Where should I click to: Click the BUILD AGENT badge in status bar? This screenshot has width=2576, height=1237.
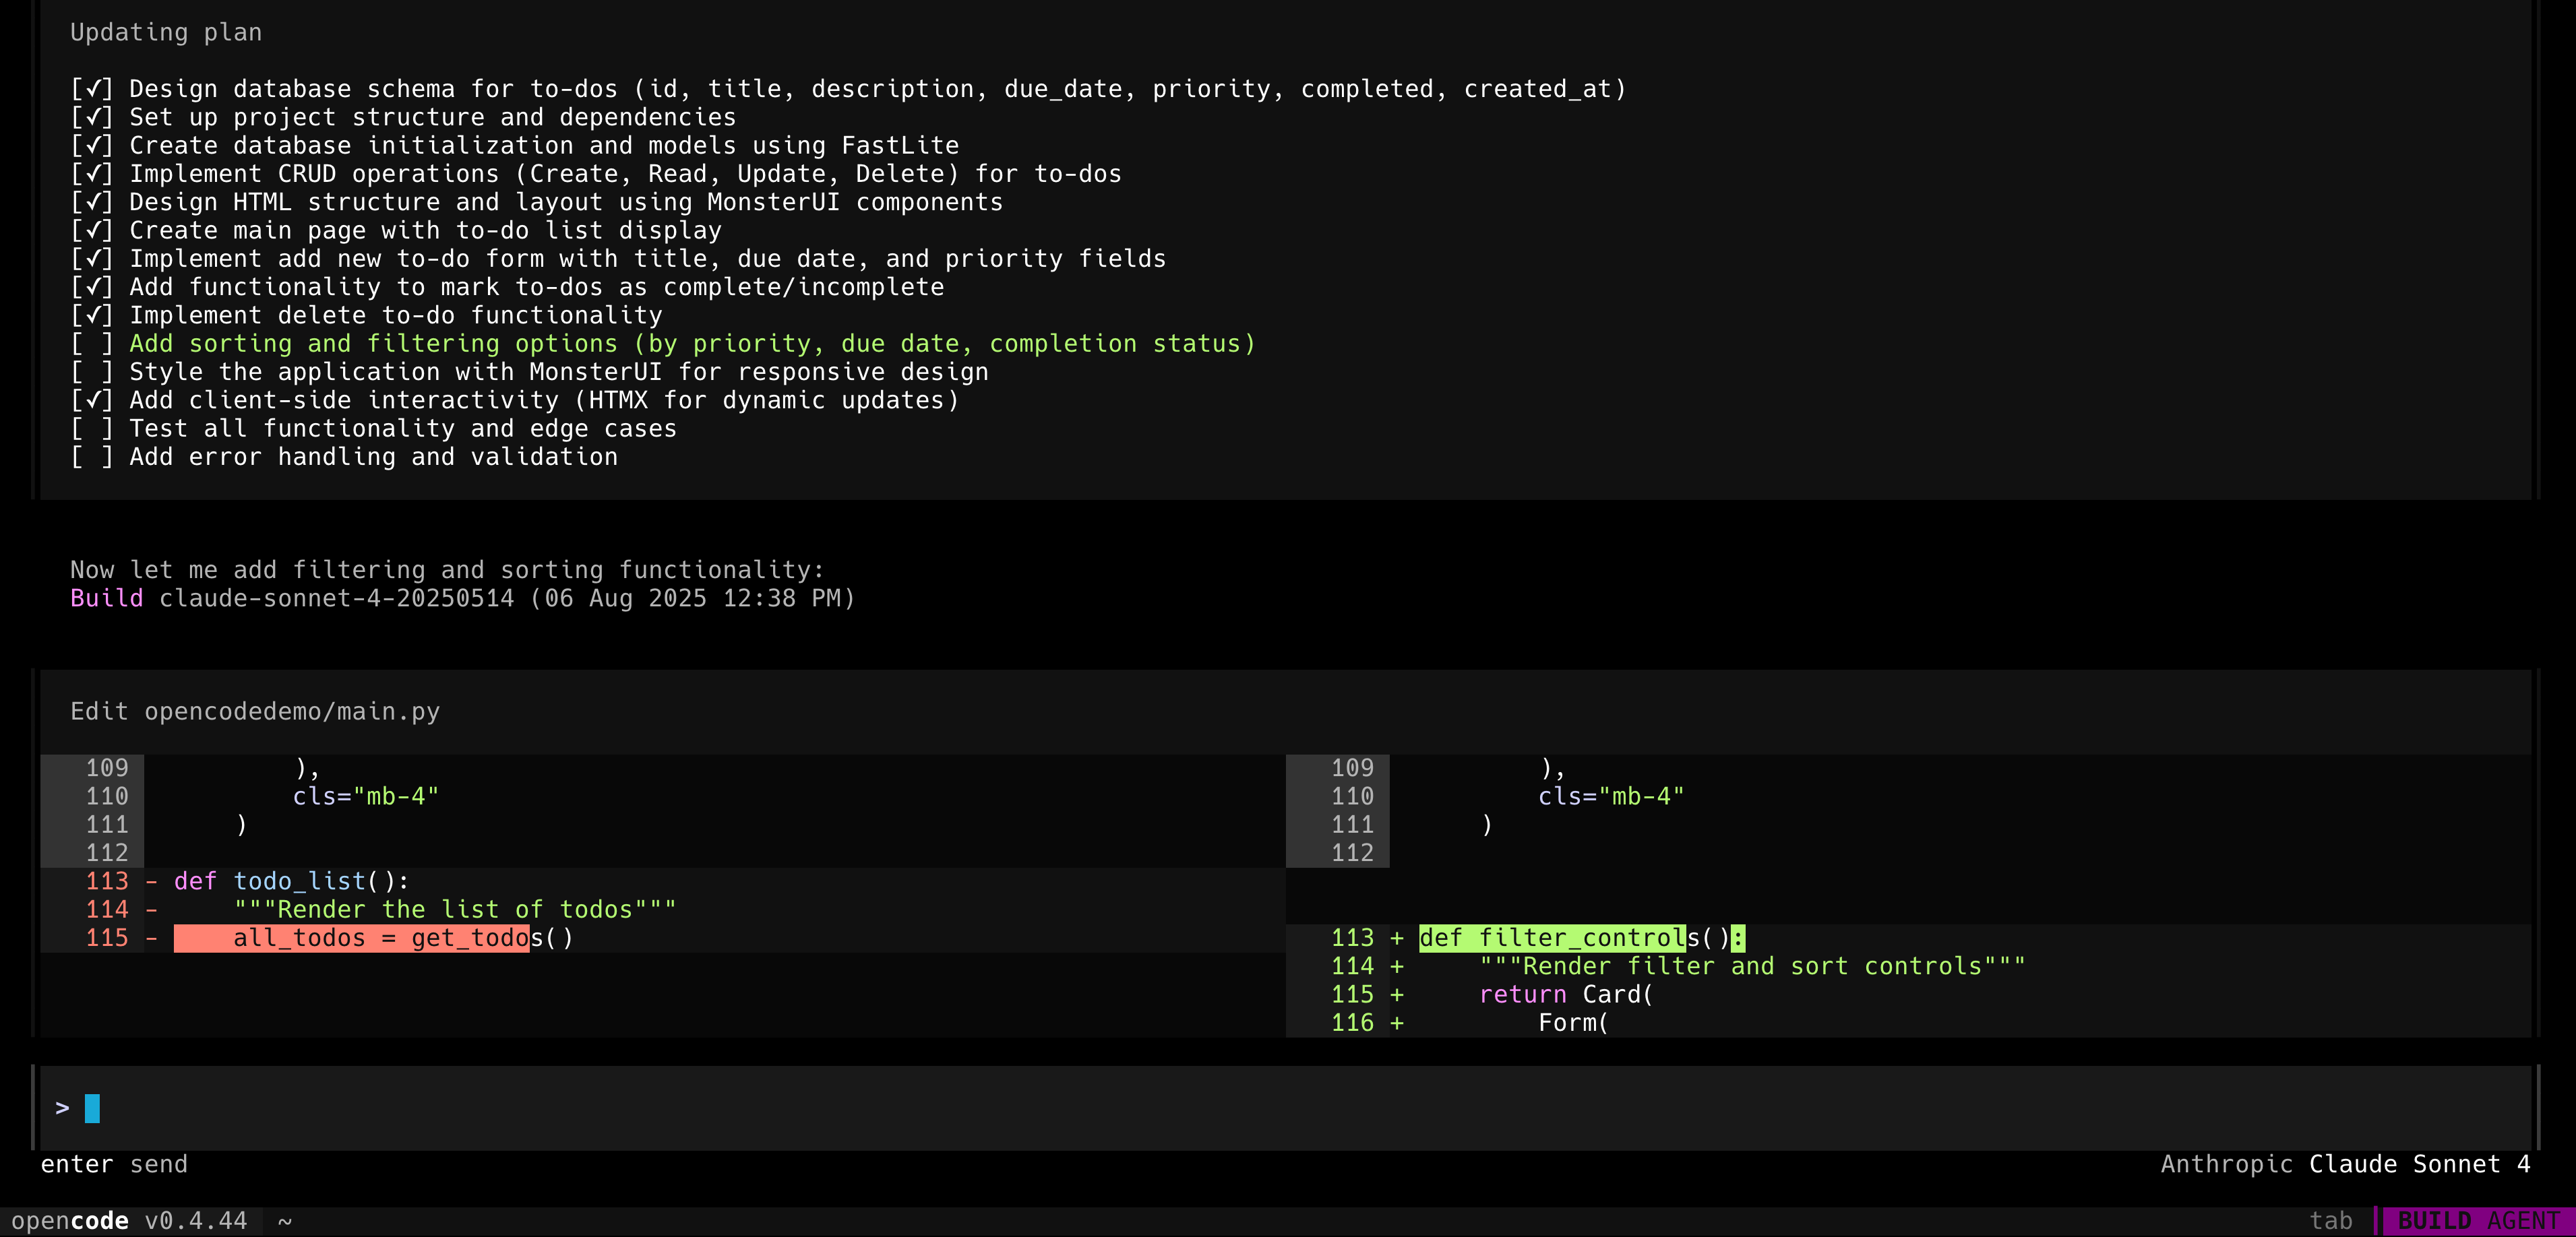point(2479,1220)
